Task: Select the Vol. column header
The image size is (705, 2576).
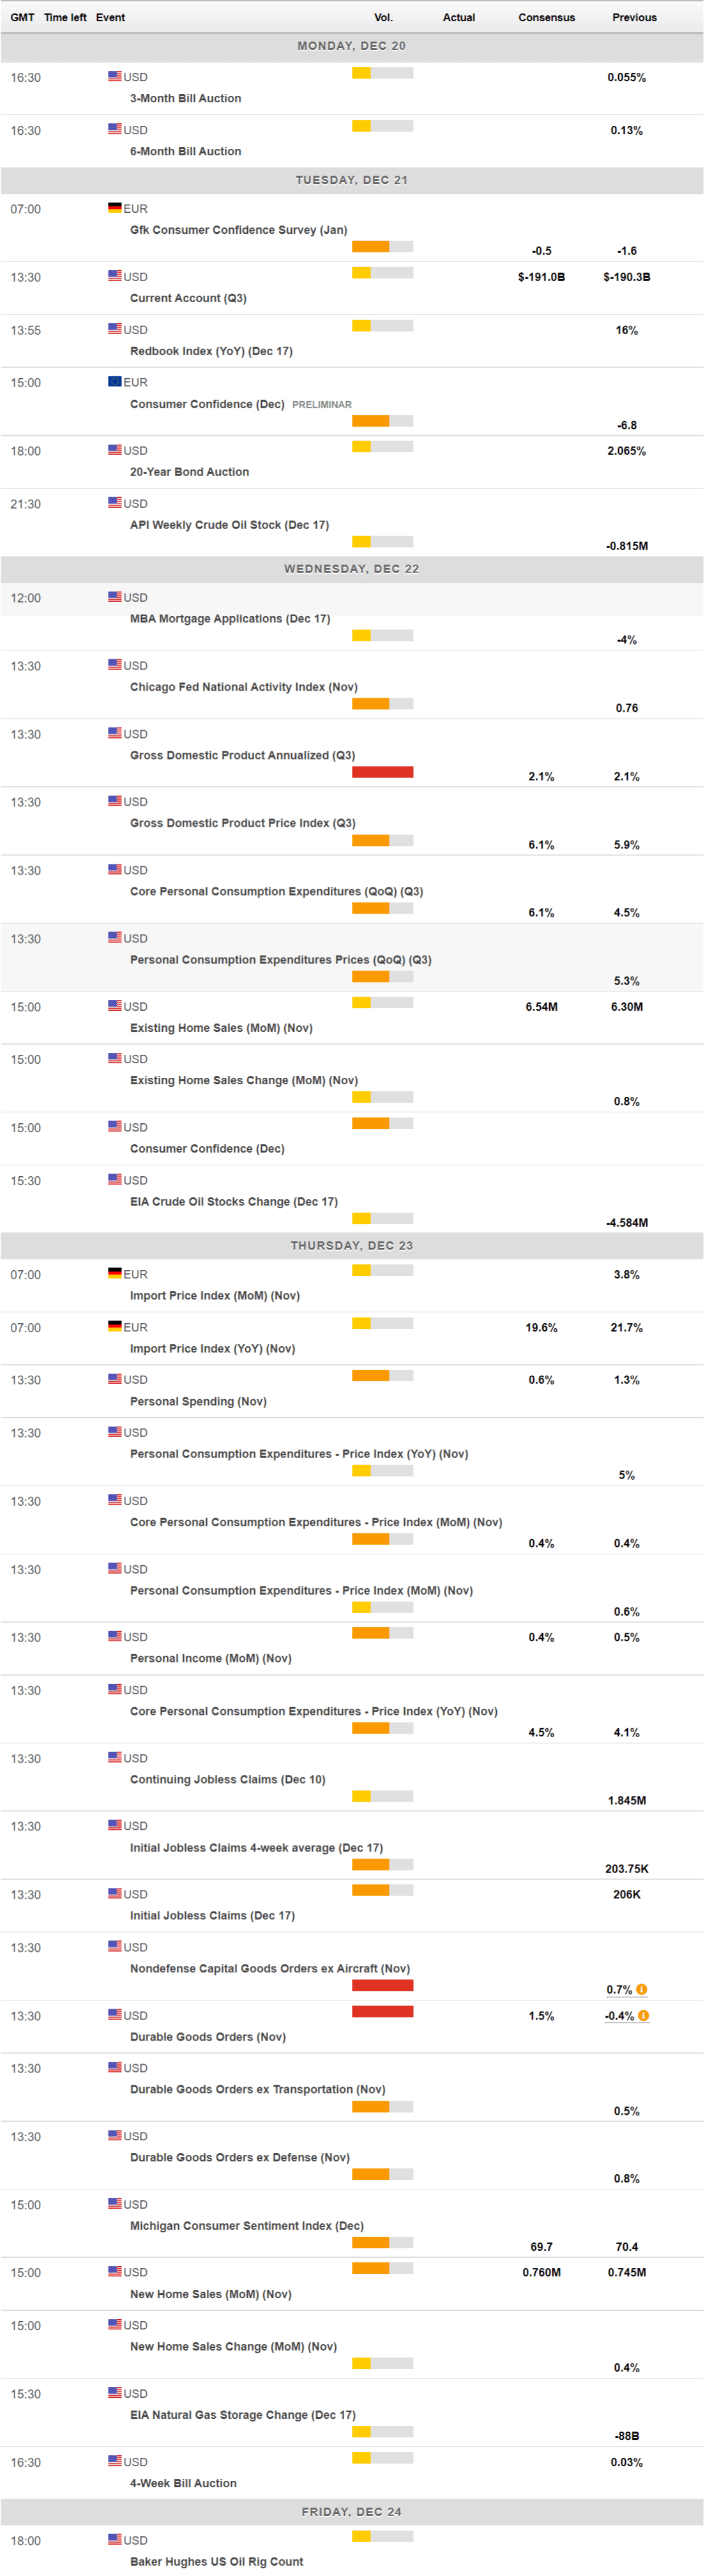Action: click(x=383, y=17)
